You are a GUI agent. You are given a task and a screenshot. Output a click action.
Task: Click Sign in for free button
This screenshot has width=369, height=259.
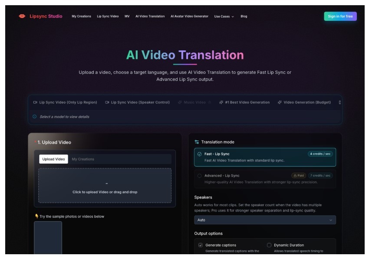(x=340, y=16)
